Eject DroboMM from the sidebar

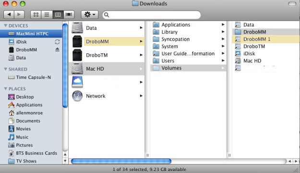point(57,49)
